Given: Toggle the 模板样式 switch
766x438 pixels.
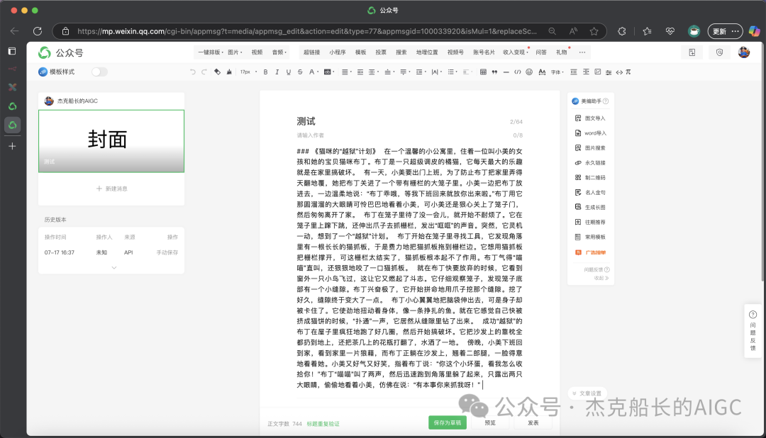Looking at the screenshot, I should click(x=99, y=72).
